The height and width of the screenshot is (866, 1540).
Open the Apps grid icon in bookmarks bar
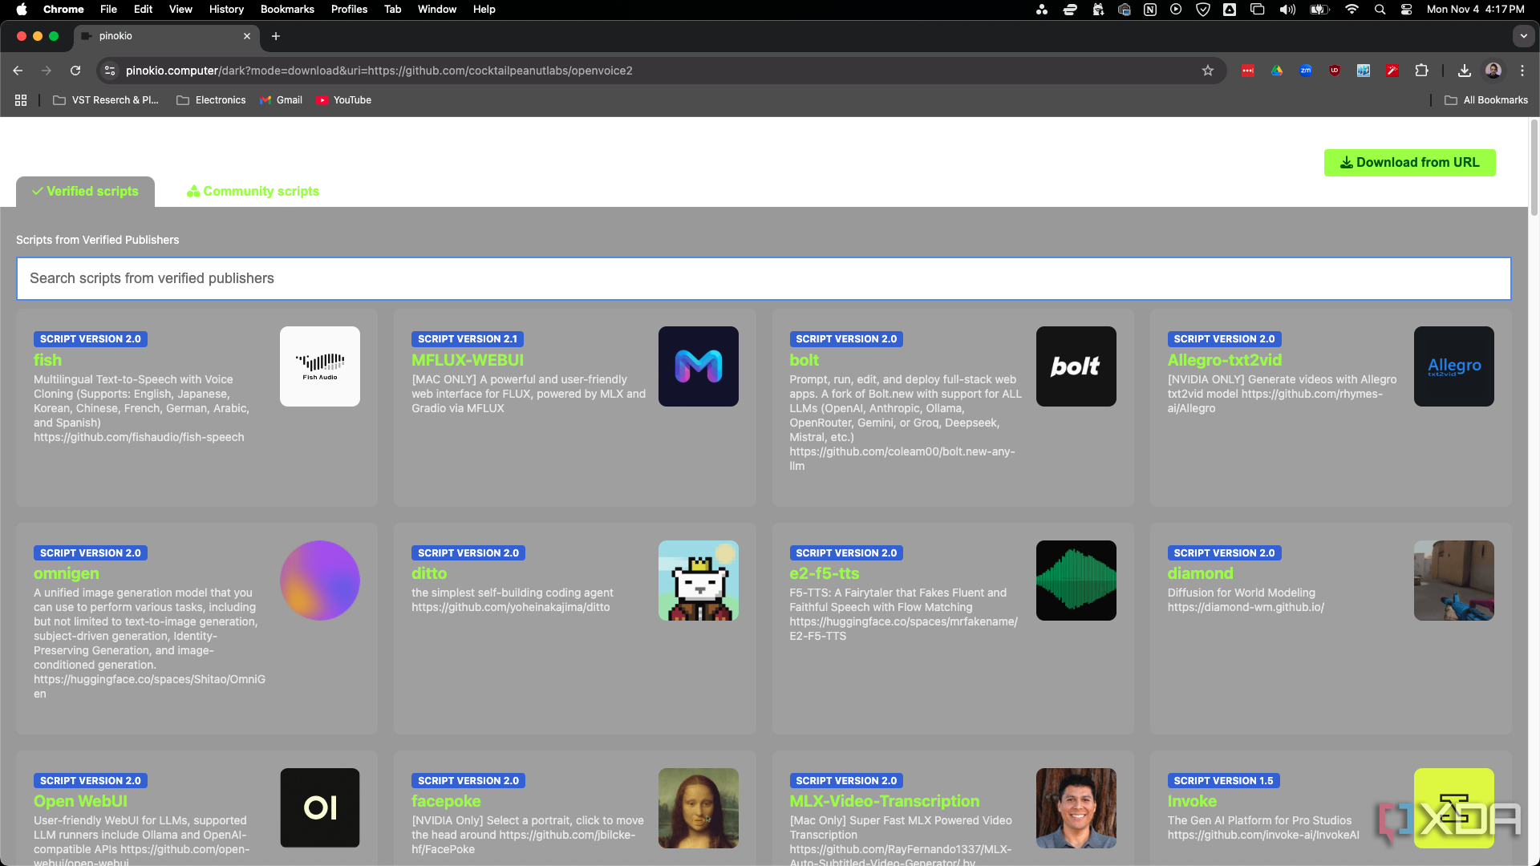tap(21, 100)
